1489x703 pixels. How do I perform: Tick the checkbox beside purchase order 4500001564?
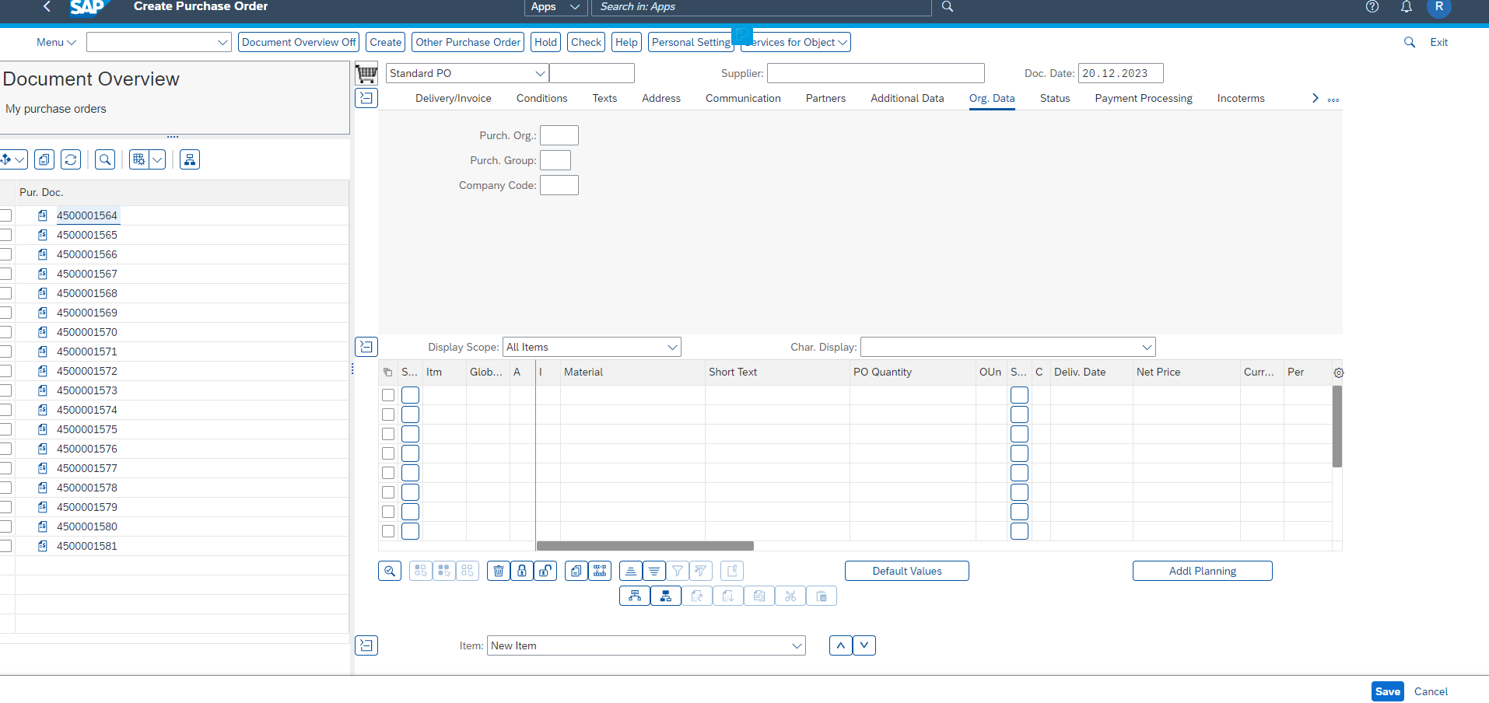6,215
